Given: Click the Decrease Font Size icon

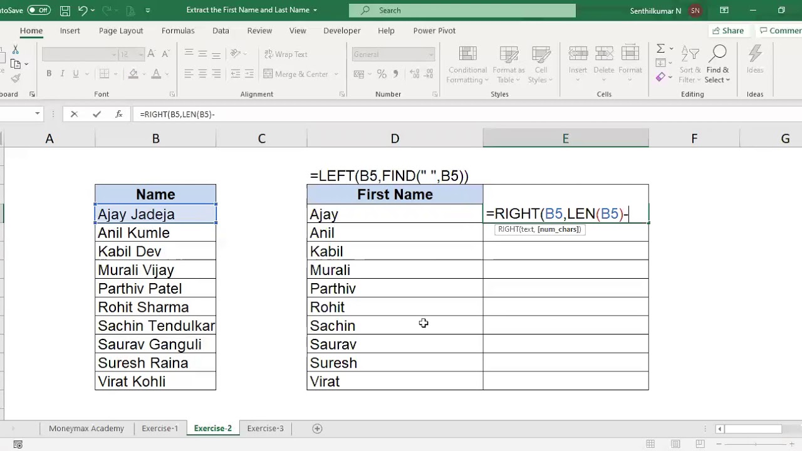Looking at the screenshot, I should click(x=165, y=54).
